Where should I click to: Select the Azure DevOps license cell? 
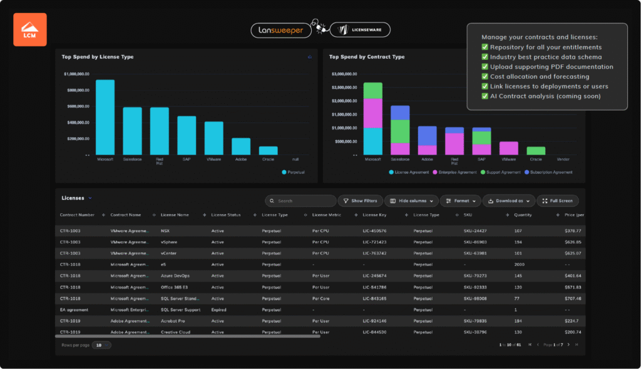pos(175,276)
